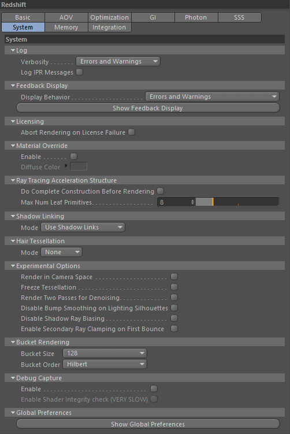
Task: Collapse the Experimental Options section
Action: pyautogui.click(x=13, y=266)
